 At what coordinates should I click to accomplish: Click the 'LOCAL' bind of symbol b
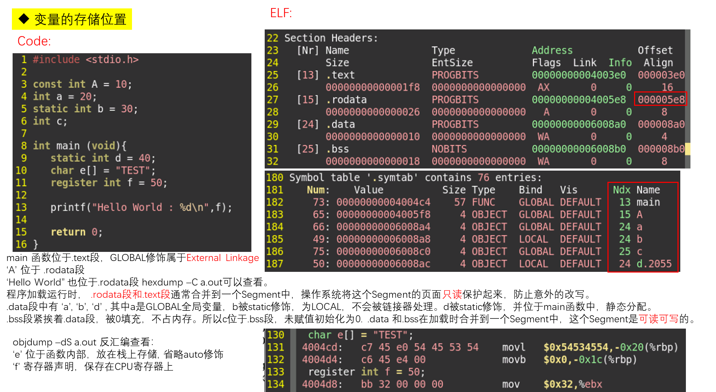pyautogui.click(x=533, y=239)
